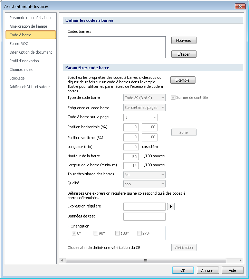Click the Vérification button
This screenshot has width=249, height=279.
point(184,248)
